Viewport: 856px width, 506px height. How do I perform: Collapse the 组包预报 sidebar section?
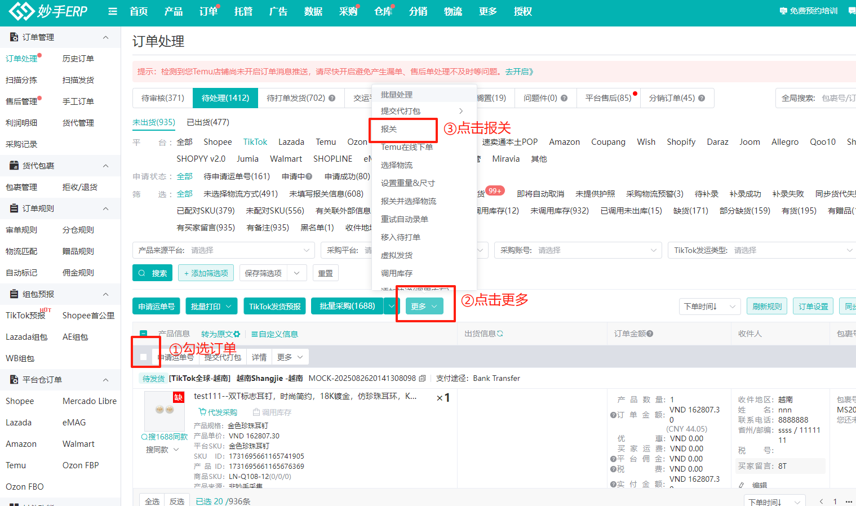point(105,294)
